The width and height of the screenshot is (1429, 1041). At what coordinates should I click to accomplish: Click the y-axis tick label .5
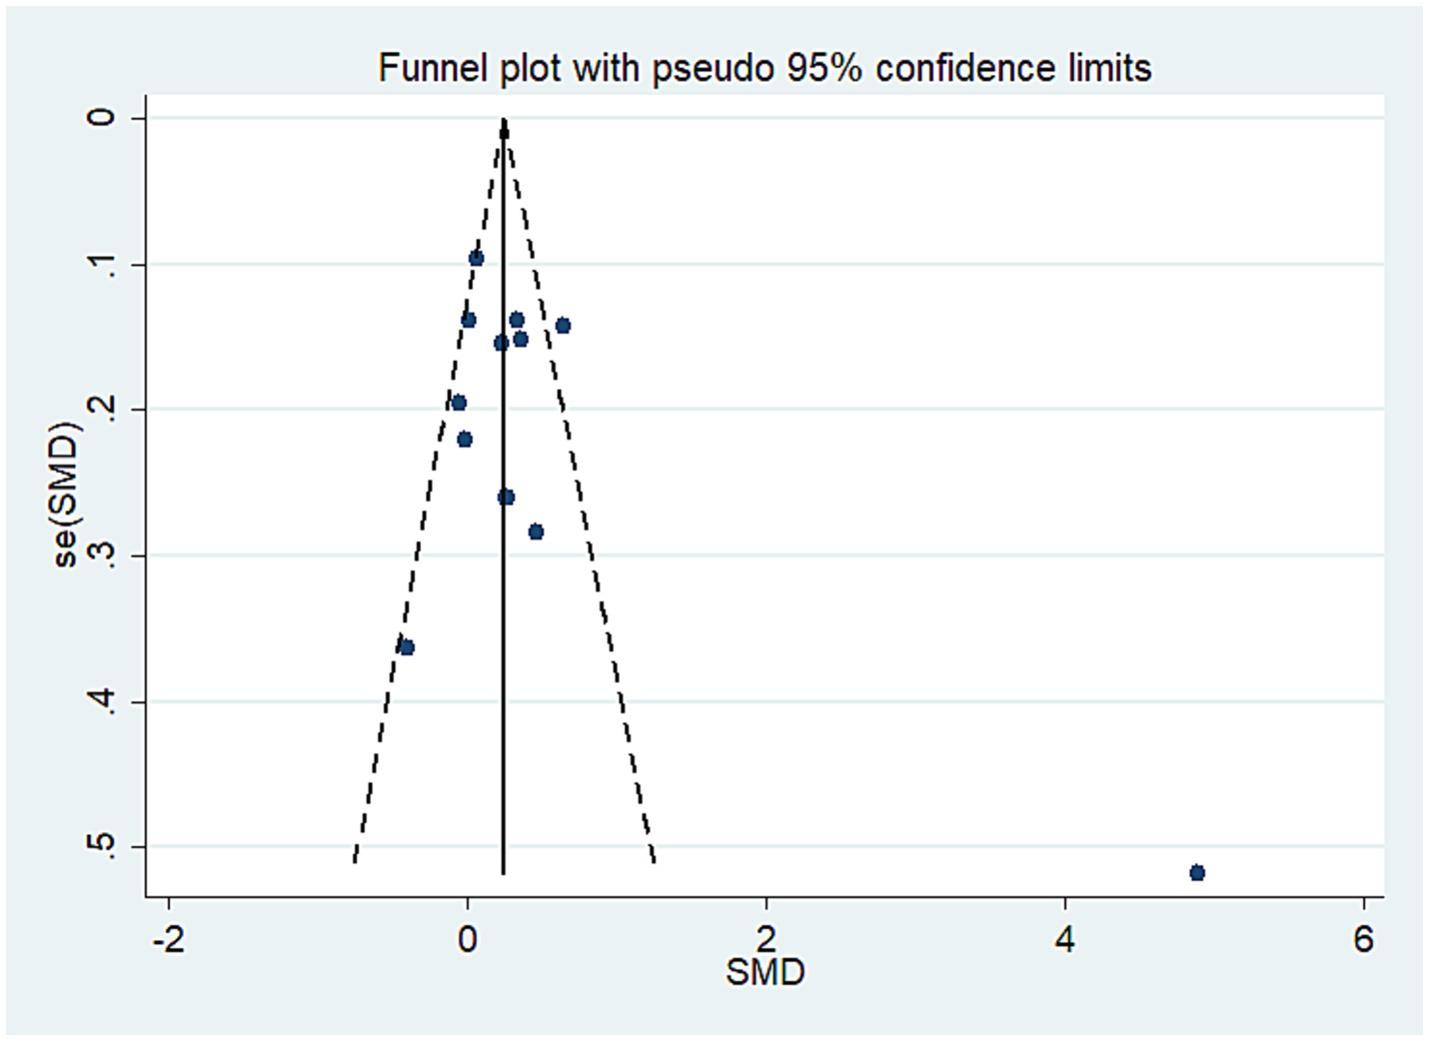(x=101, y=846)
